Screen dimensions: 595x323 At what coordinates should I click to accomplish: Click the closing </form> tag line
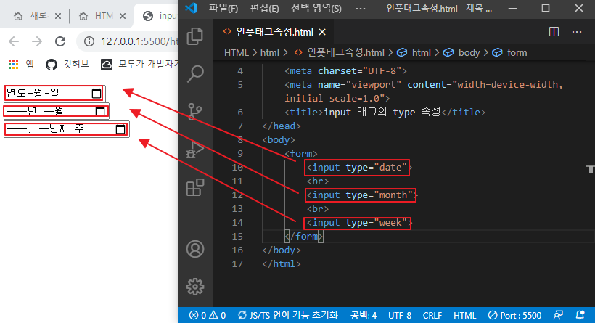pyautogui.click(x=304, y=237)
